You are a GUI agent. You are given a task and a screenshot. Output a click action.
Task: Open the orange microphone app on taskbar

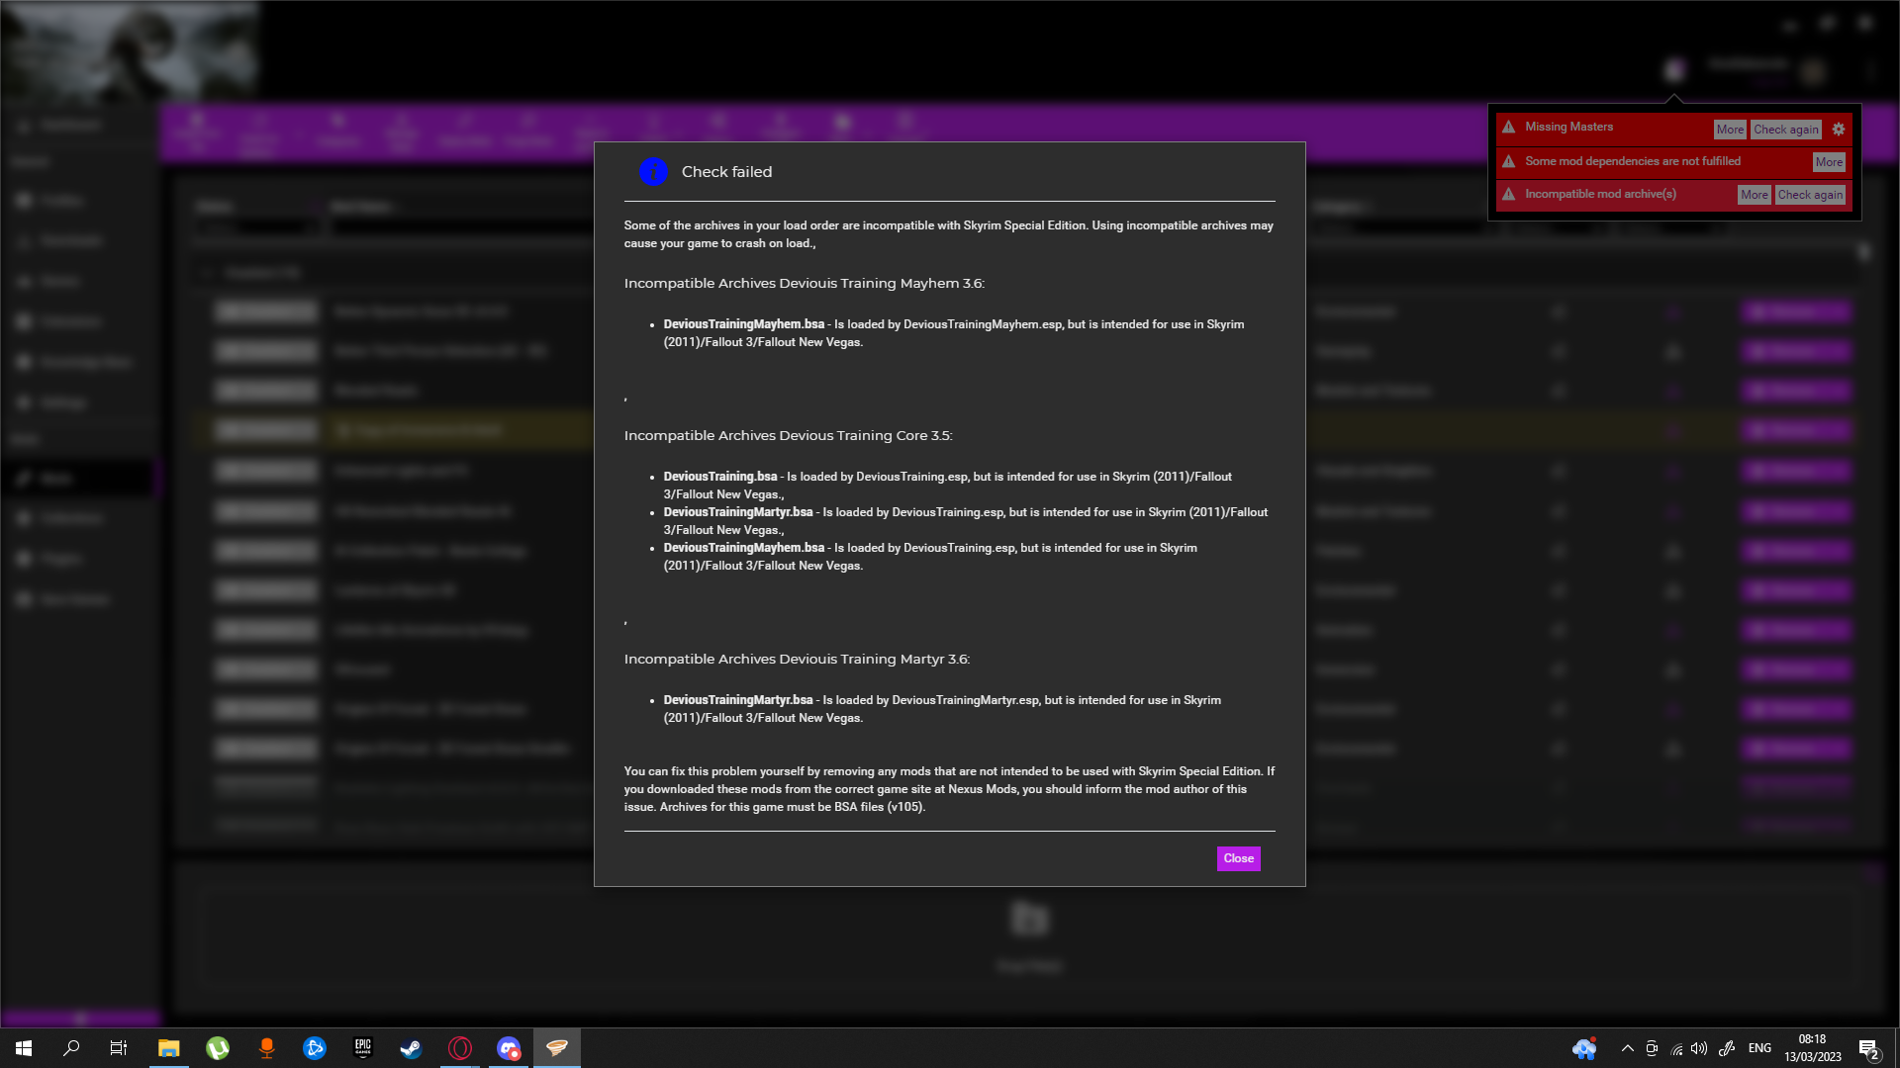pos(266,1048)
